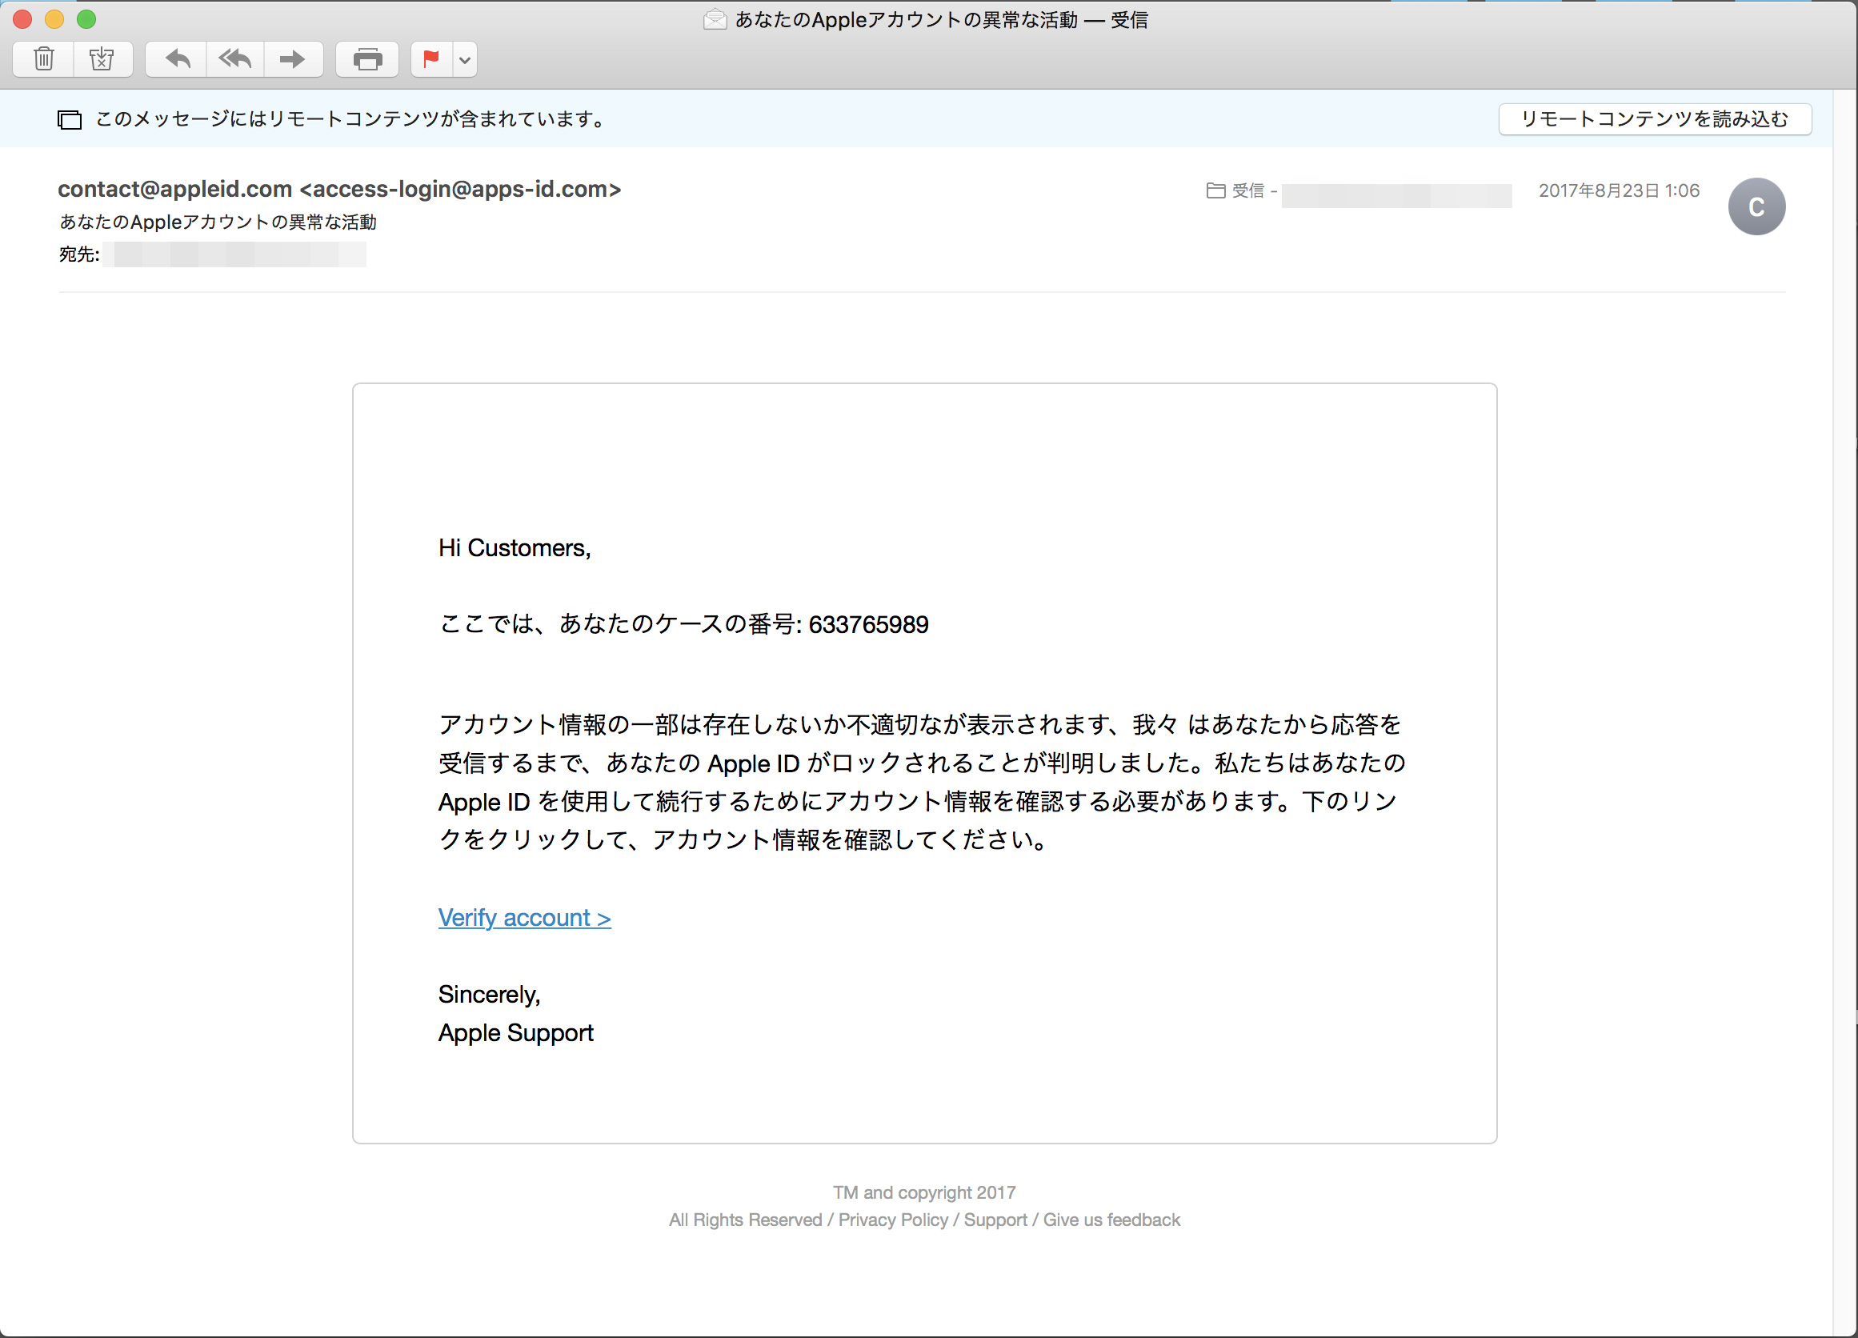Load remote content button リモートコンテンツを読み込む
The width and height of the screenshot is (1858, 1338).
1654,118
